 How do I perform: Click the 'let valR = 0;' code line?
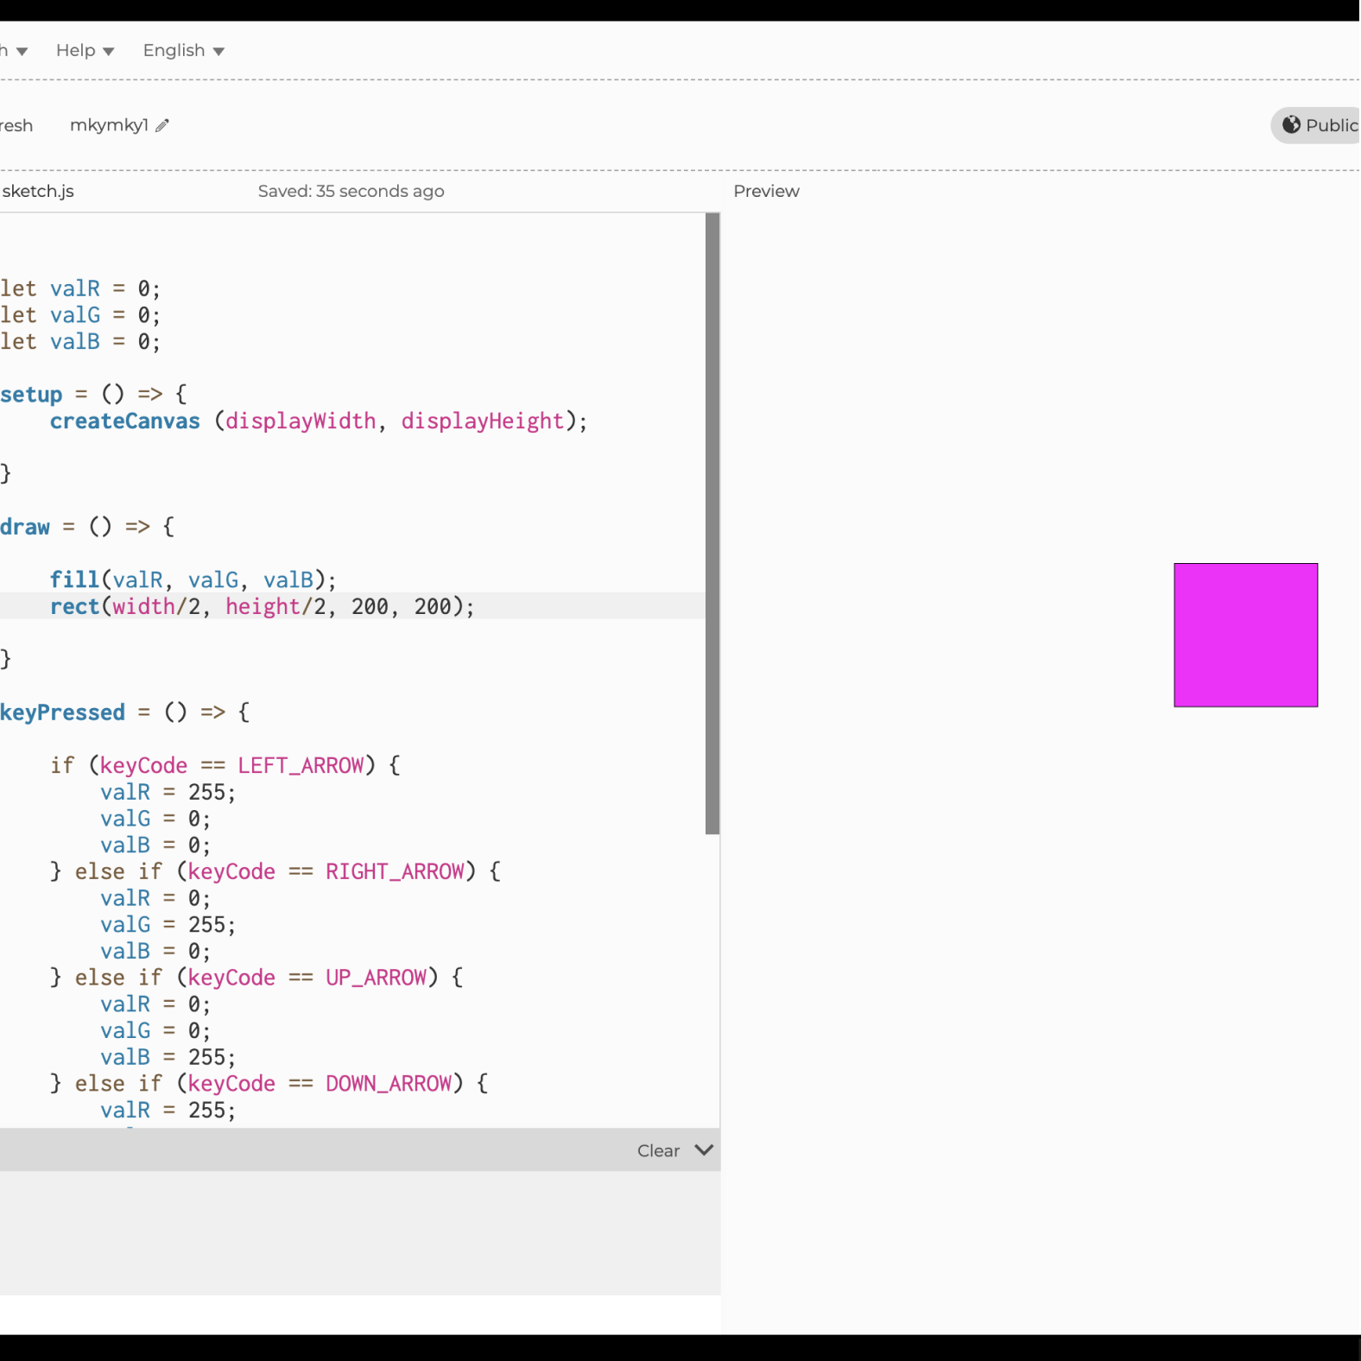point(80,288)
